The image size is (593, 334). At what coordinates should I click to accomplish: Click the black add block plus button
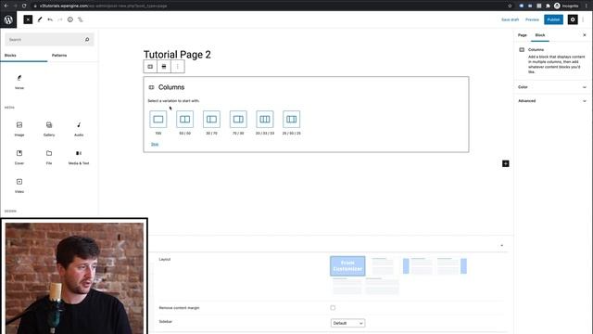[x=506, y=163]
